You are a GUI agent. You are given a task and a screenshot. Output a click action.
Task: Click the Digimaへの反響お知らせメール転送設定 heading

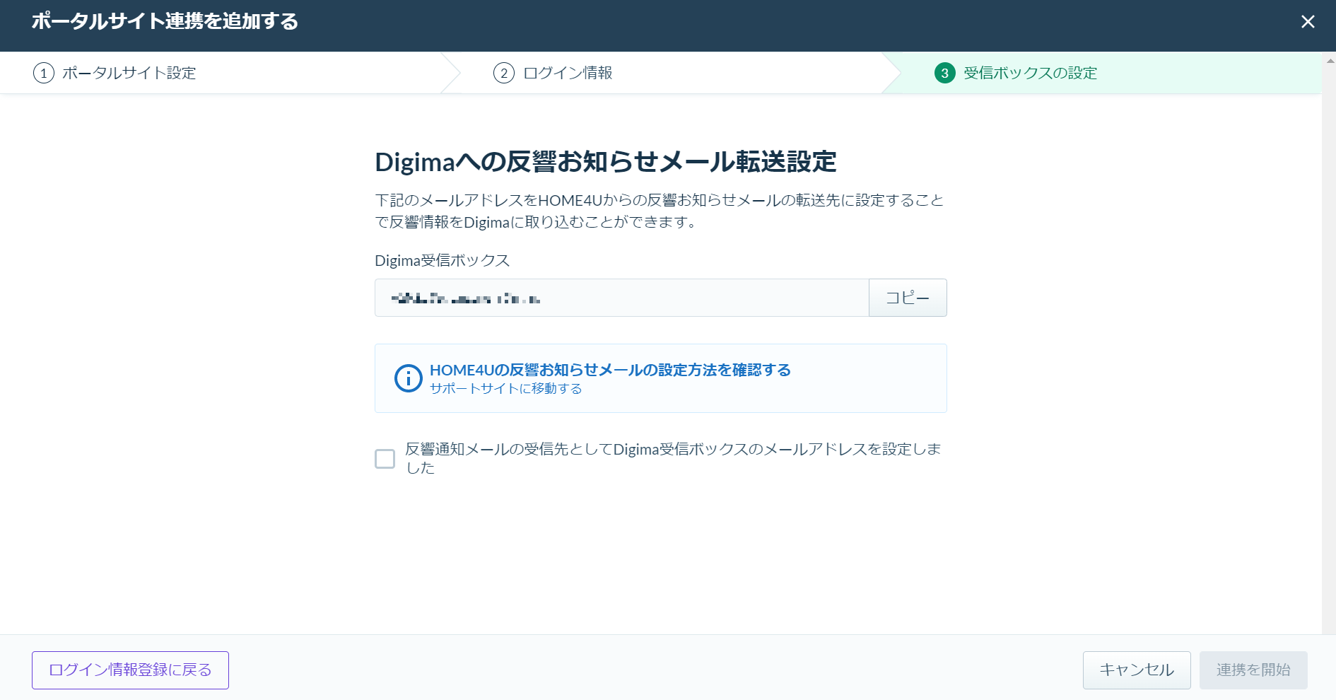click(x=606, y=162)
